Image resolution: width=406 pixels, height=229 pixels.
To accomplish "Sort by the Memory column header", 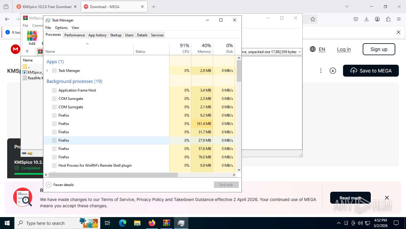I will pos(202,48).
